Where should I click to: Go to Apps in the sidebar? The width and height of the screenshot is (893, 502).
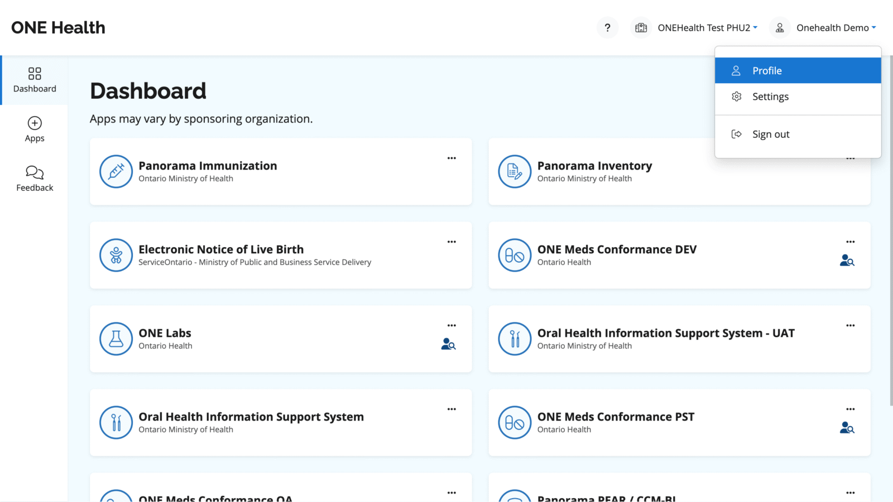[x=35, y=129]
